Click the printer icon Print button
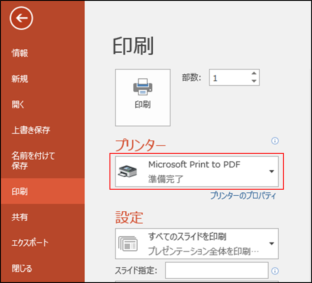 pos(143,98)
